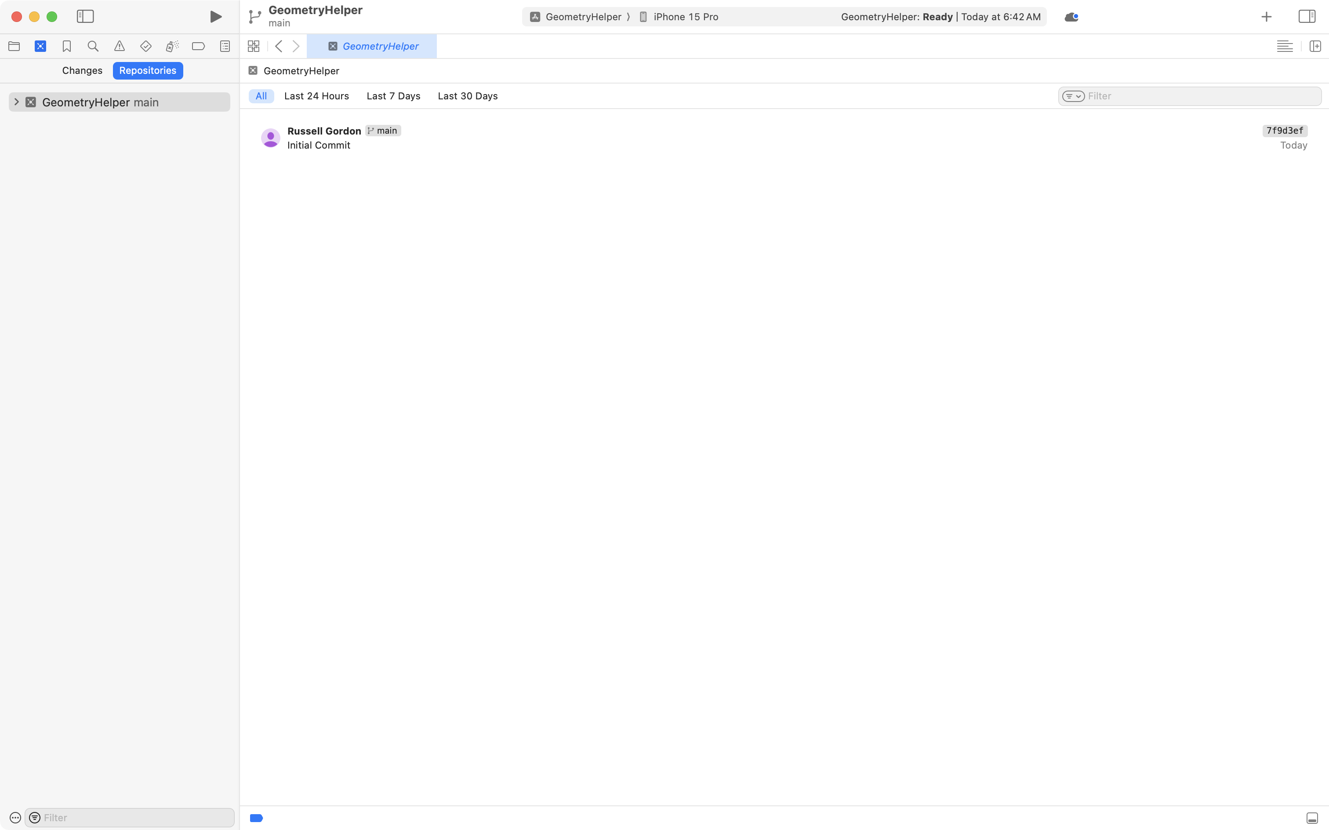Open the iPhone 15 Pro destination selector
The image size is (1329, 830).
685,16
